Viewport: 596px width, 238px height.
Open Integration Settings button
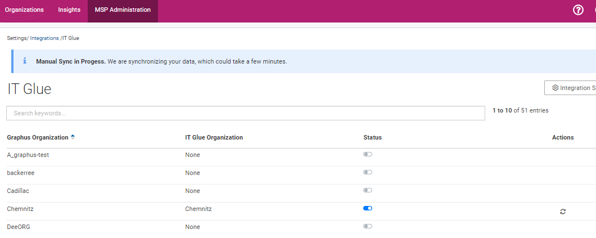[570, 88]
